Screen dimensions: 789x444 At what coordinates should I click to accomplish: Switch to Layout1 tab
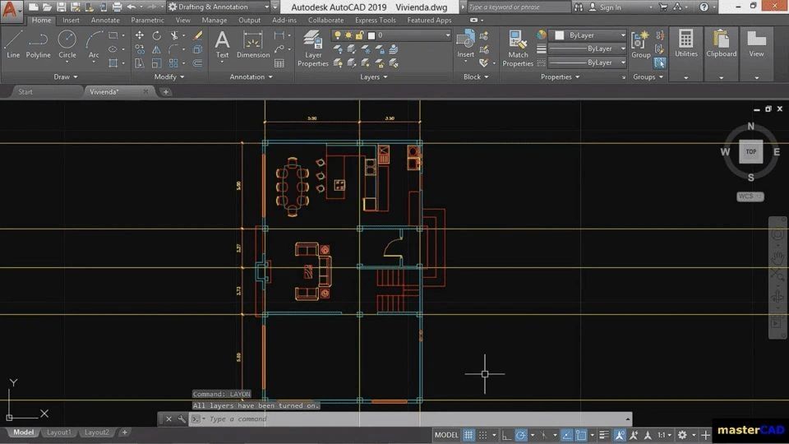pos(59,432)
